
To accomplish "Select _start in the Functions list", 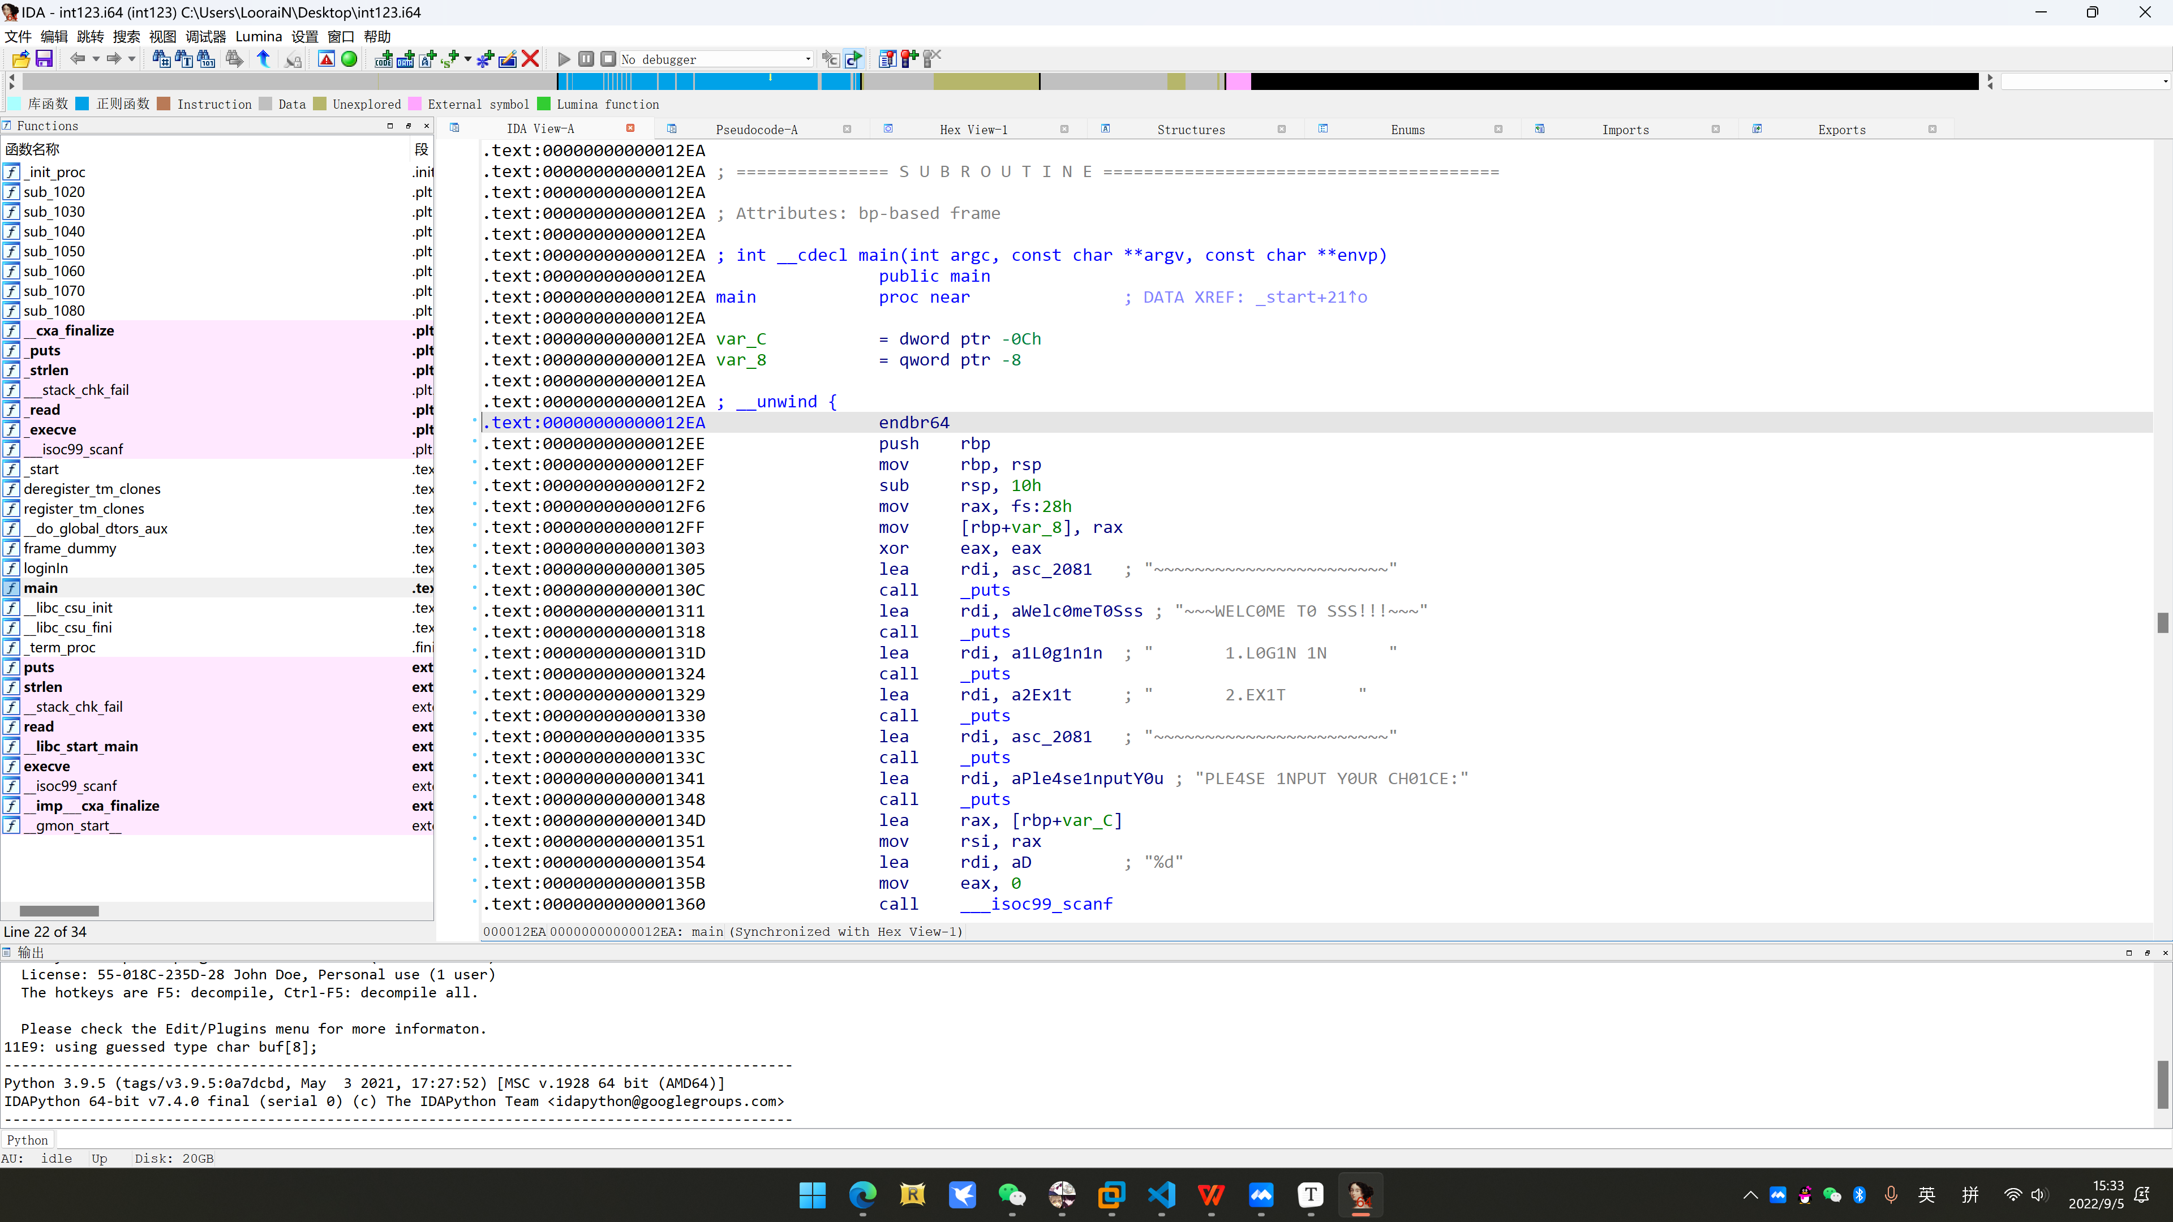I will 218,469.
